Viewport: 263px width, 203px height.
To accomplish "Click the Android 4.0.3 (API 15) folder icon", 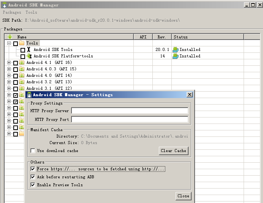I will 22,69.
